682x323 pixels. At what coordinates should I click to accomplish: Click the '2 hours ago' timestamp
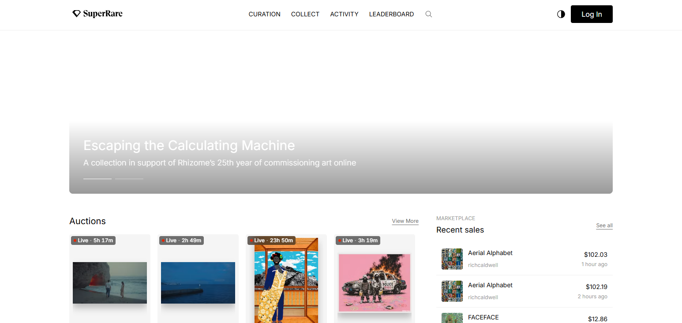(592, 297)
